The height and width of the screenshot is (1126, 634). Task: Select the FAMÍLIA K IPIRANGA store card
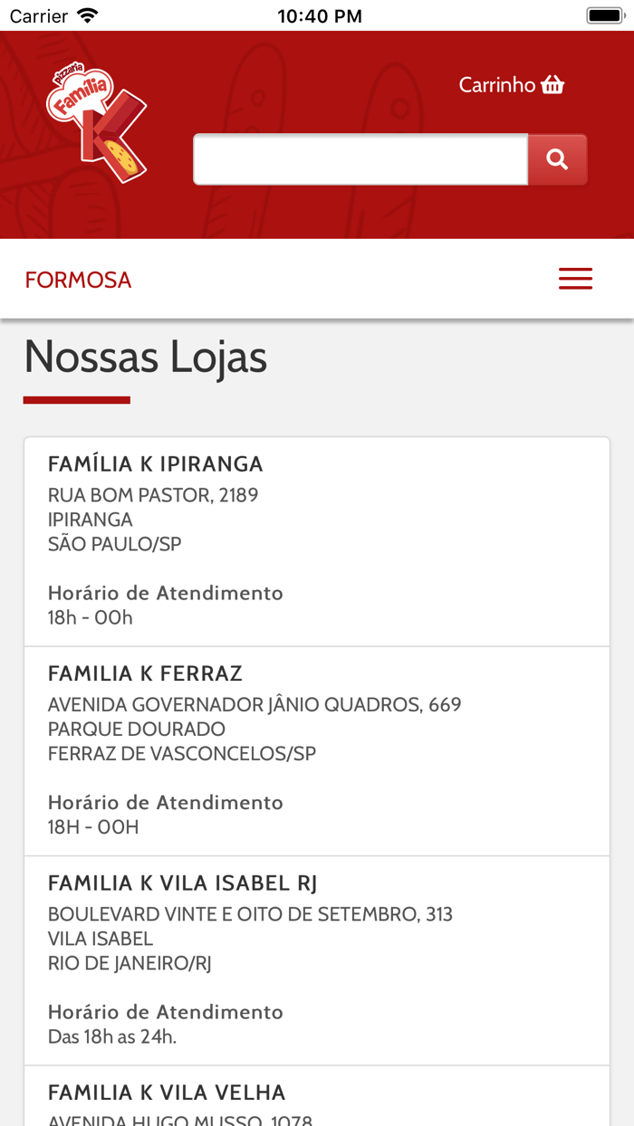click(317, 539)
